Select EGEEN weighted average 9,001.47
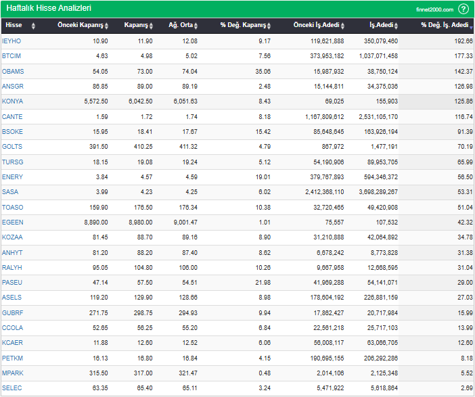 click(185, 223)
